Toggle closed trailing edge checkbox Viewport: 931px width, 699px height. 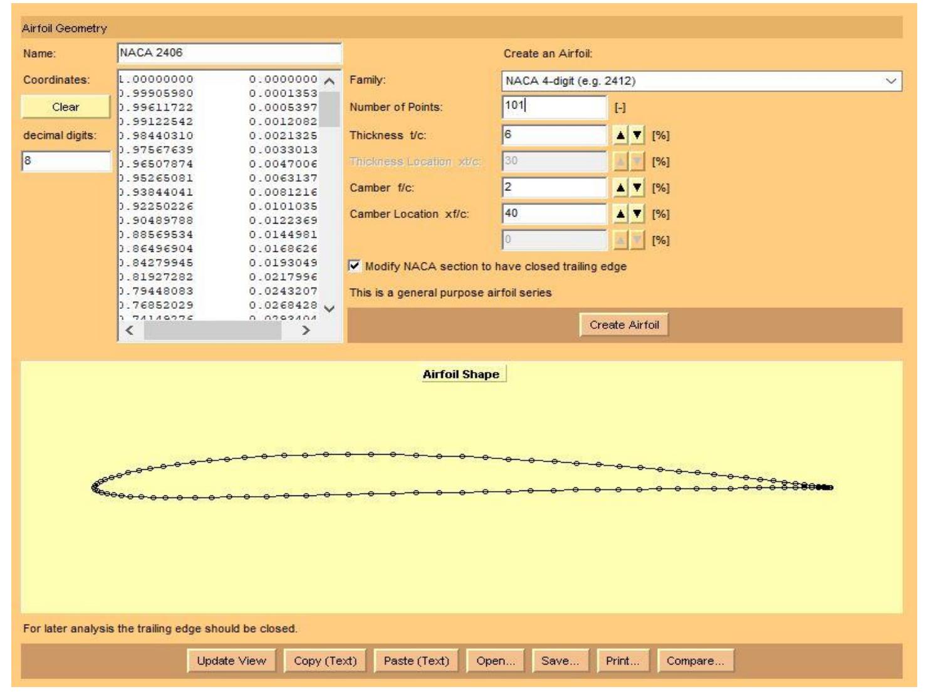click(x=355, y=266)
